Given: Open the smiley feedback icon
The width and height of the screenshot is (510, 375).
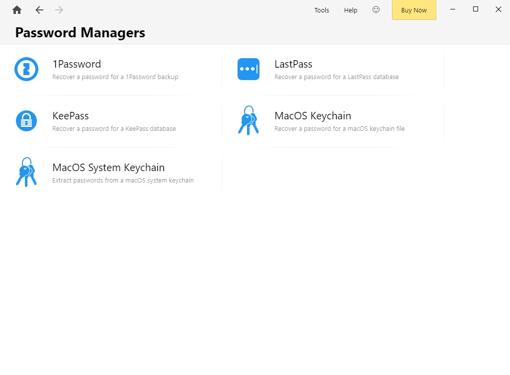Looking at the screenshot, I should 376,10.
